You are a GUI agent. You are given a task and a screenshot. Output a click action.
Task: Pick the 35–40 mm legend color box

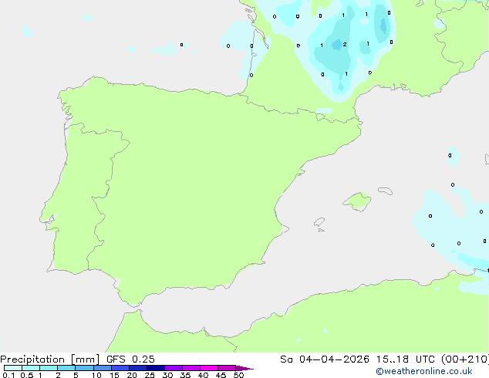[191, 368]
